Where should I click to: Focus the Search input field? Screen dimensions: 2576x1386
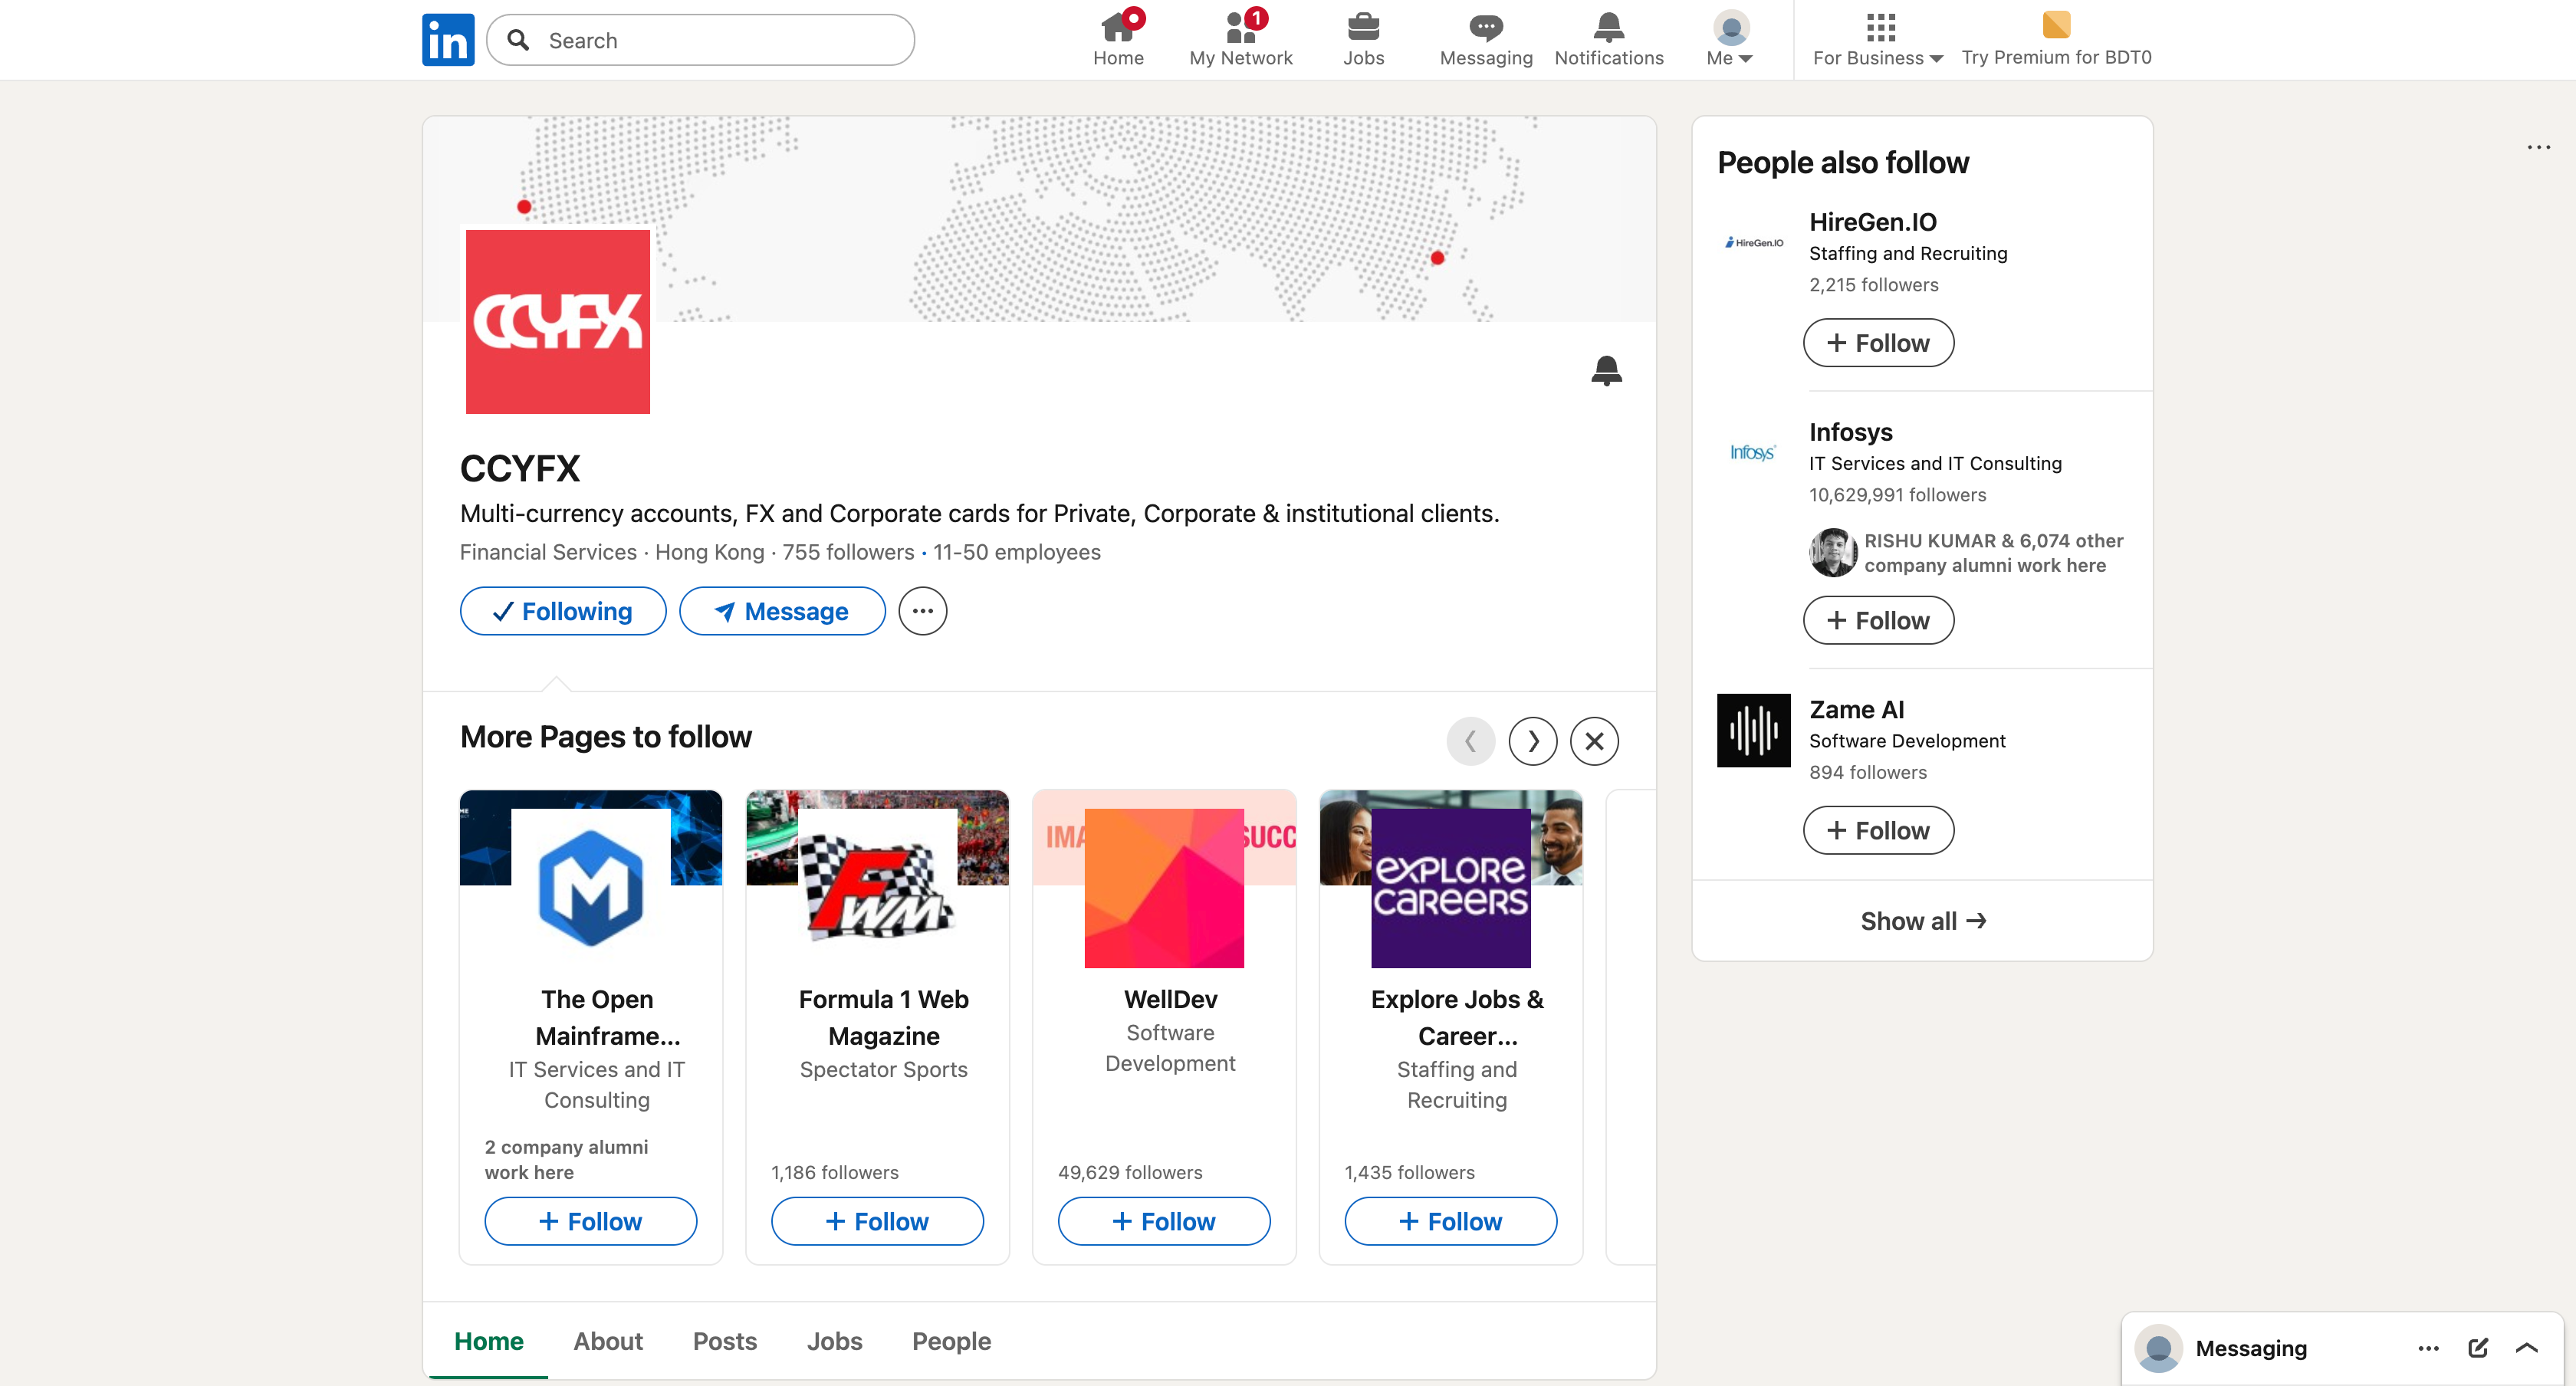700,40
